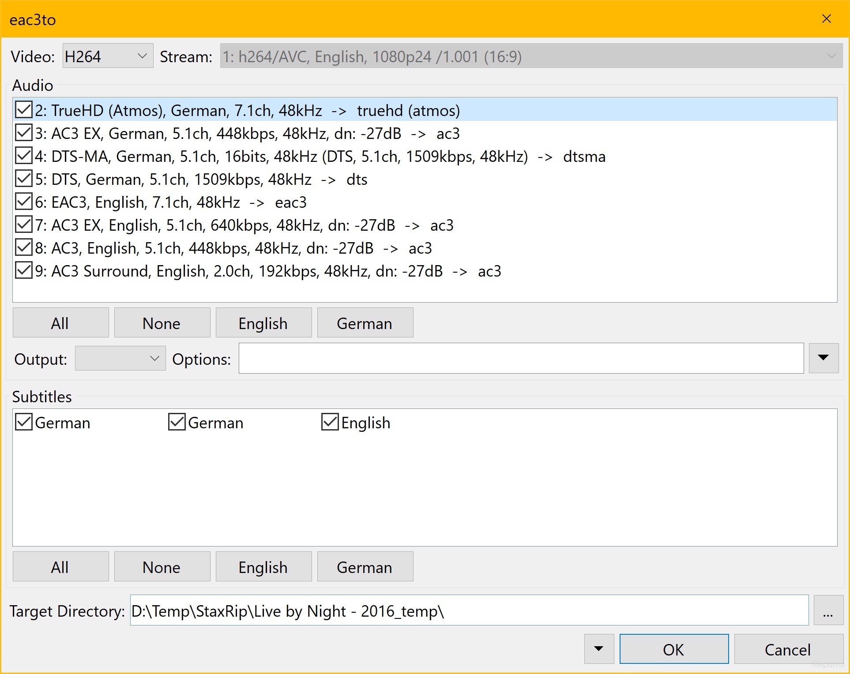Uncheck the DTS-MA German audio track
Screen dimensions: 850x674
click(x=24, y=156)
